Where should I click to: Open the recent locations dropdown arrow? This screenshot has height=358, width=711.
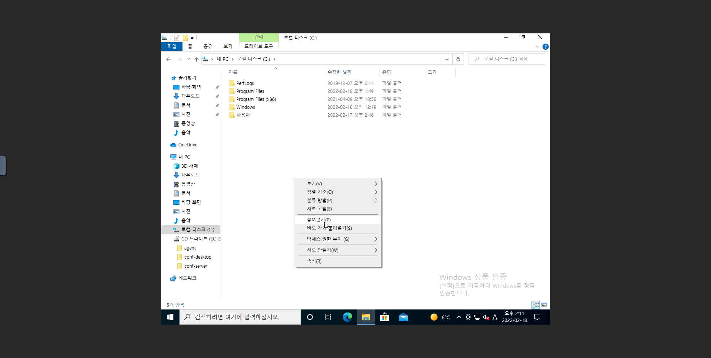tap(189, 59)
